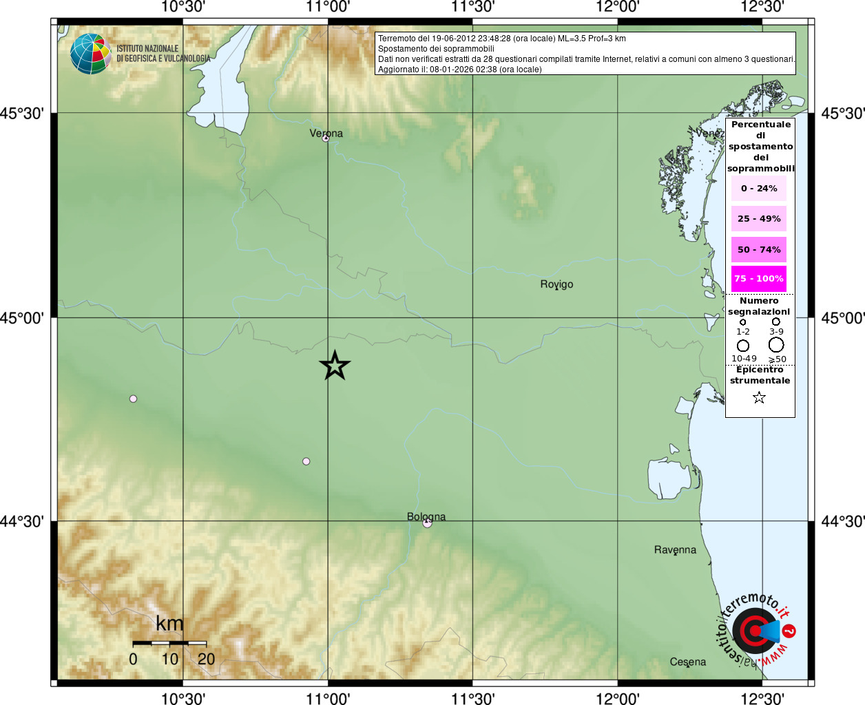Click the top 12°00' longitude label
The width and height of the screenshot is (865, 705).
coord(618,7)
